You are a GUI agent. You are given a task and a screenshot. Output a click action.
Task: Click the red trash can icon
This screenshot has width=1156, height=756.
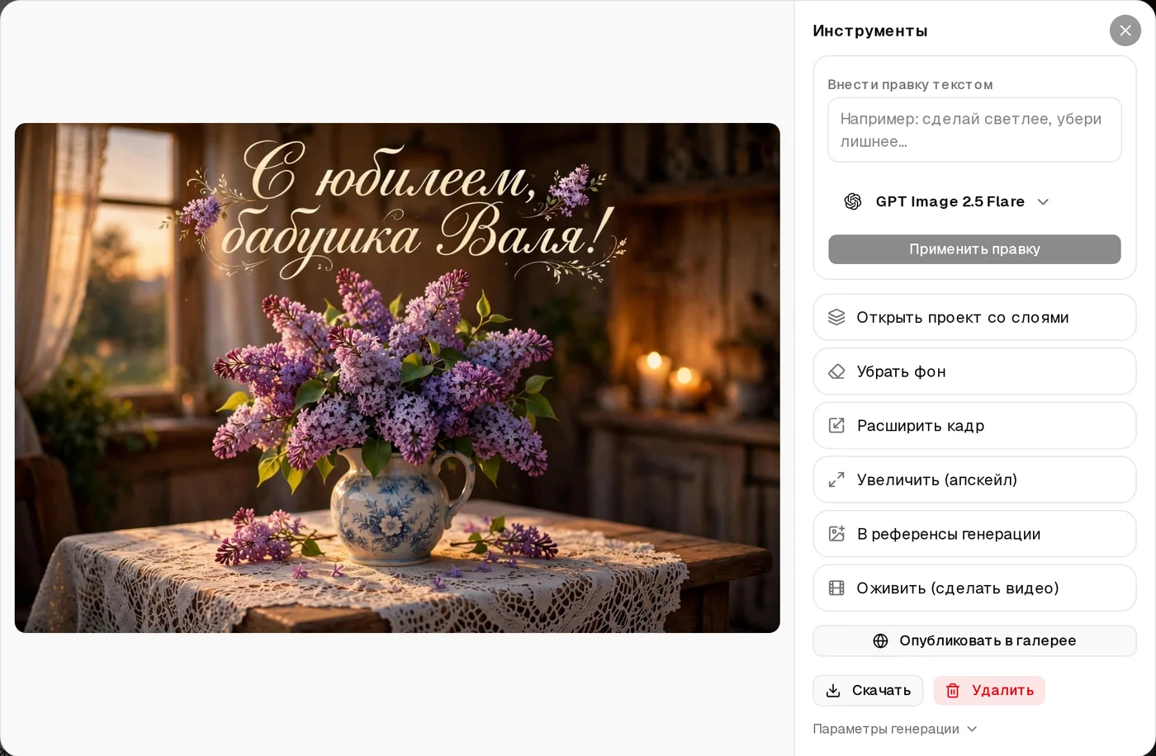tap(953, 691)
